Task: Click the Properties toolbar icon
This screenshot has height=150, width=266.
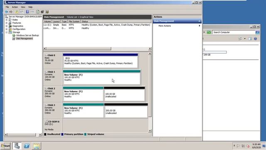Action: [42, 12]
